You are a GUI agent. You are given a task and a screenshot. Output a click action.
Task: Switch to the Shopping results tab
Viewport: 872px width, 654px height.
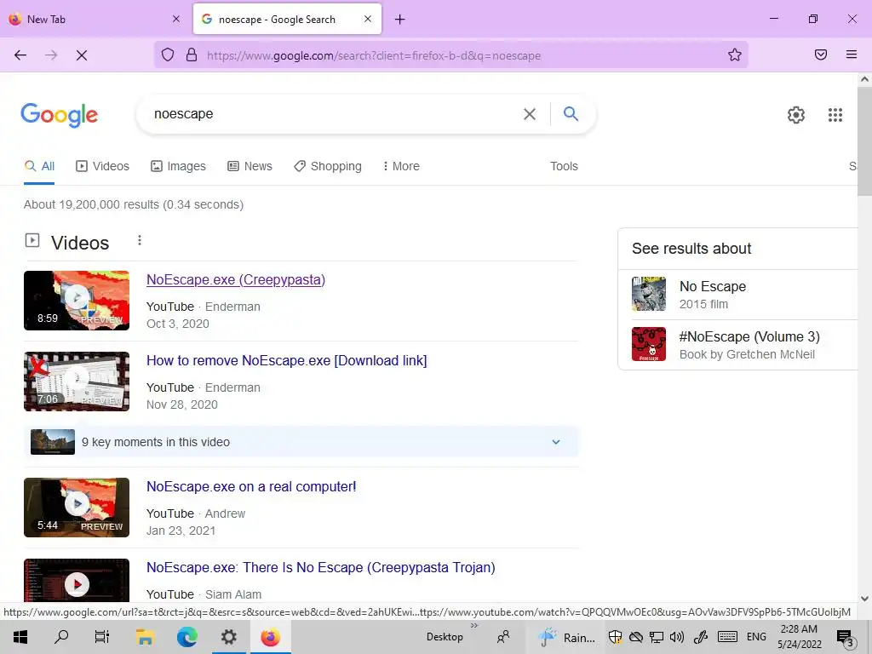pos(328,166)
